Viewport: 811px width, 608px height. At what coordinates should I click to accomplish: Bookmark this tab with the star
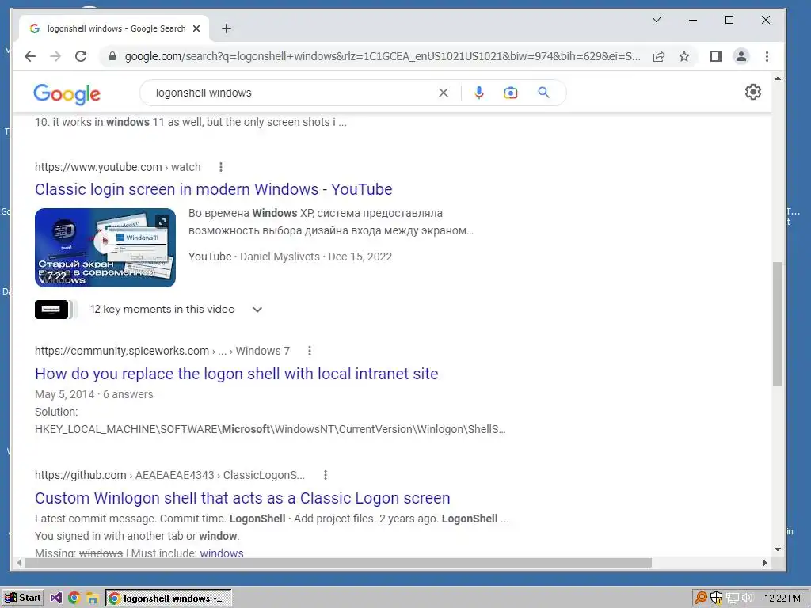point(684,56)
